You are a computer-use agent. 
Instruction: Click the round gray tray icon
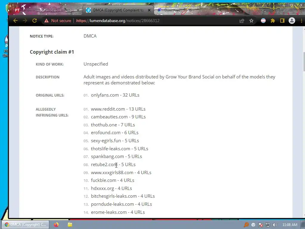coord(253,225)
